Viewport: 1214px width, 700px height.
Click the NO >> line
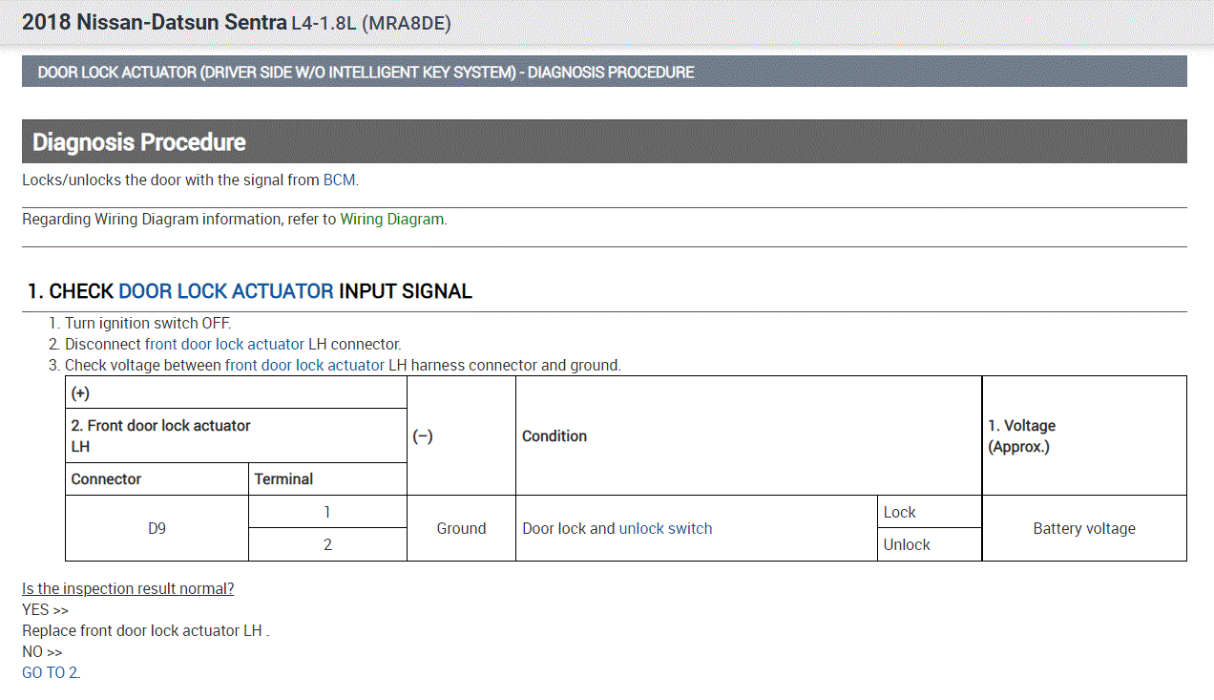(42, 651)
